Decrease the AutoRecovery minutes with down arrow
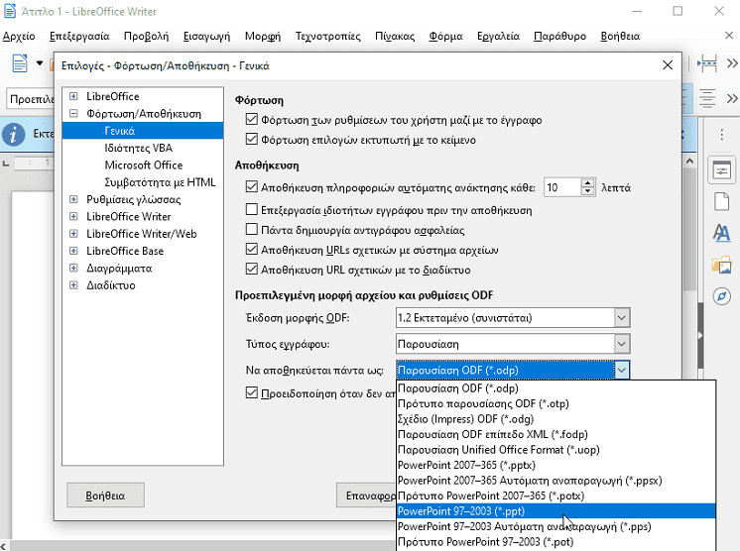 click(x=587, y=191)
